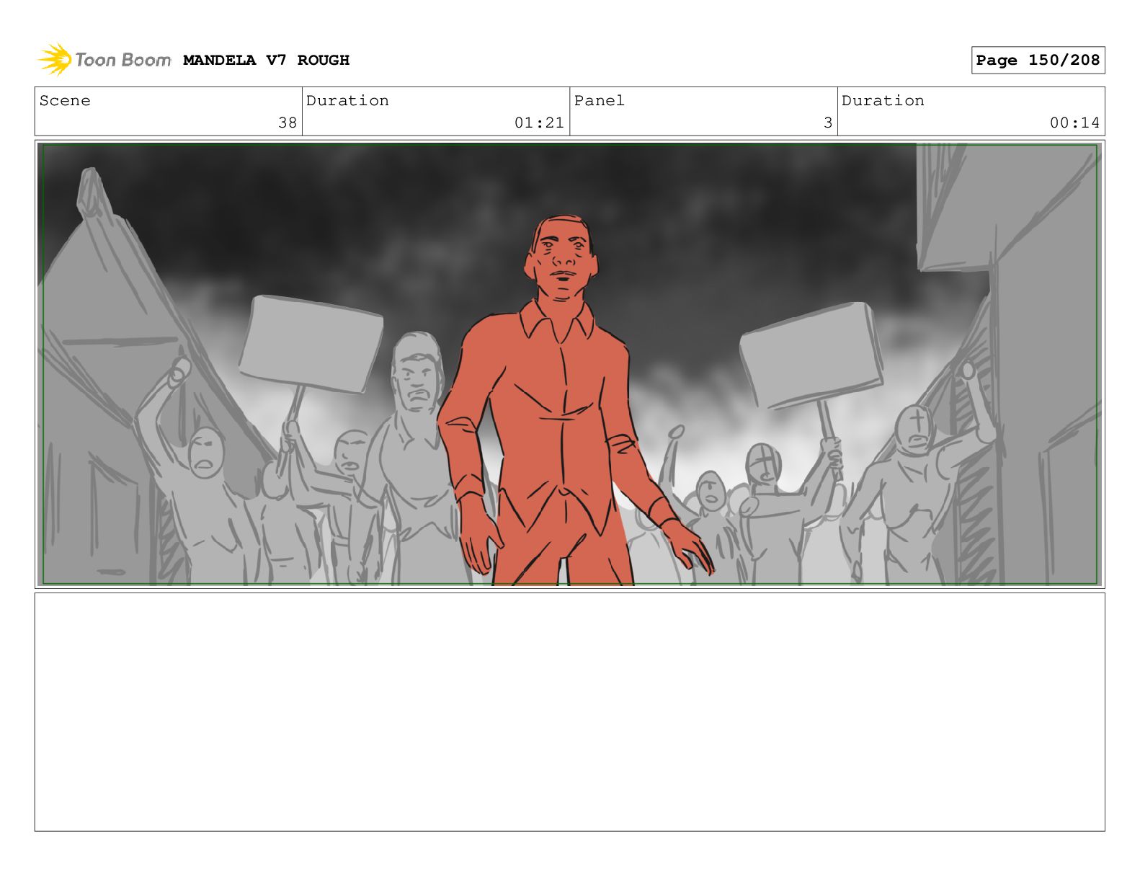
Task: Click the Toon Boom logo
Action: (104, 60)
